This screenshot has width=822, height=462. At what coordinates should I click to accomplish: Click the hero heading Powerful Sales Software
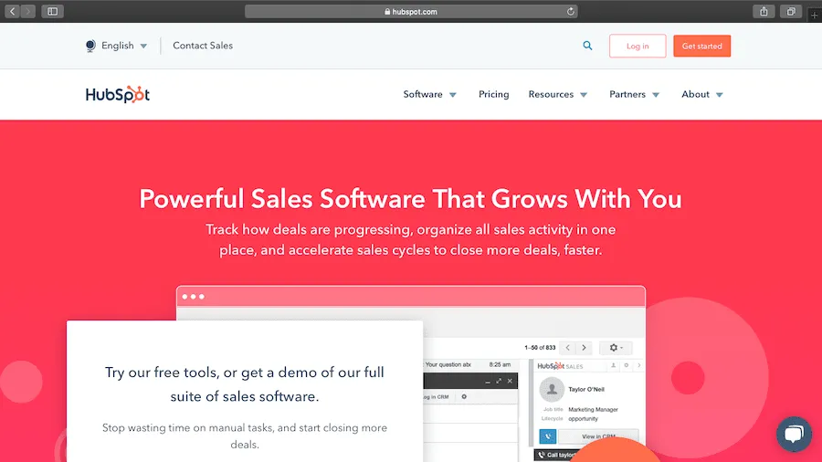[410, 199]
